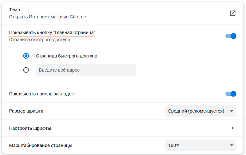Click the underlined "Показывать кнопку Главная страница" label
Viewport: 246px width, 155px height.
click(x=52, y=33)
